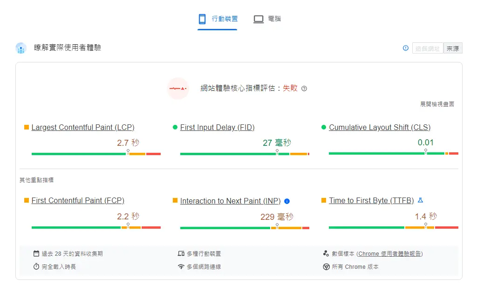Open Cumulative Layout Shift (CLS) link
The height and width of the screenshot is (286, 477).
click(x=379, y=128)
